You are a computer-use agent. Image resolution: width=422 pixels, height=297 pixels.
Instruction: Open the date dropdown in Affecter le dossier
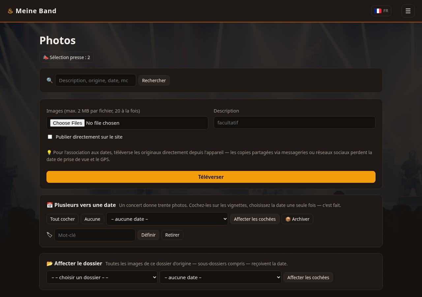tap(220, 277)
